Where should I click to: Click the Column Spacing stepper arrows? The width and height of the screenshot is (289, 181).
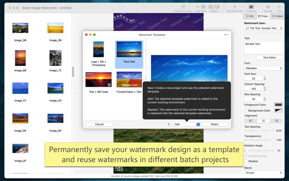click(265, 89)
